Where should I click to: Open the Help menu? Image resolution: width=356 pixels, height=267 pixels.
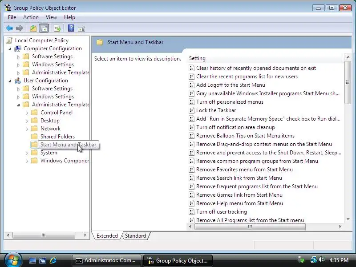(69, 17)
